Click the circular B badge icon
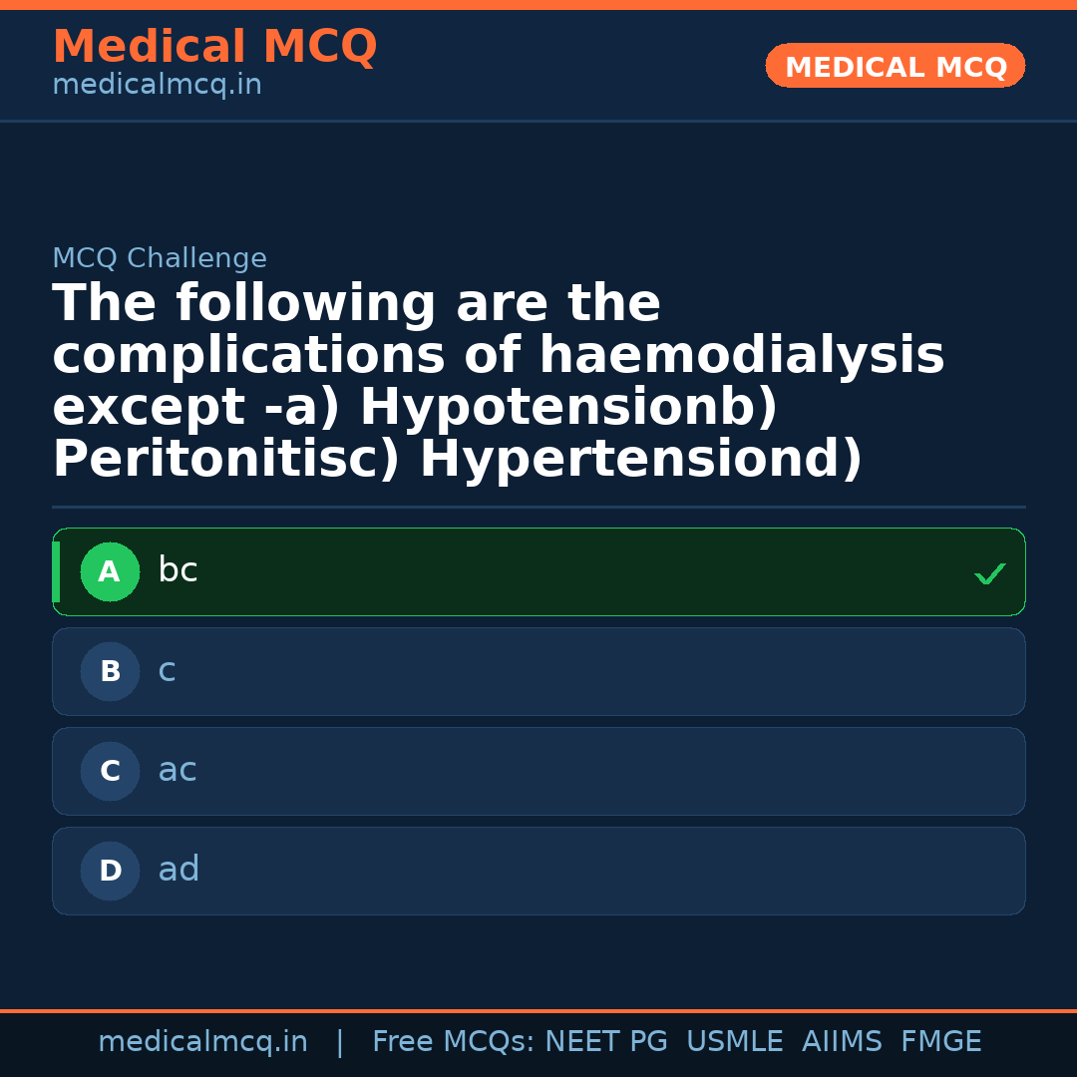Viewport: 1077px width, 1077px height. point(110,671)
